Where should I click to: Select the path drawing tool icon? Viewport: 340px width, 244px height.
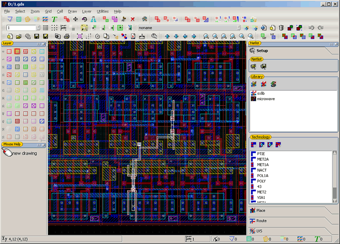pos(10,19)
